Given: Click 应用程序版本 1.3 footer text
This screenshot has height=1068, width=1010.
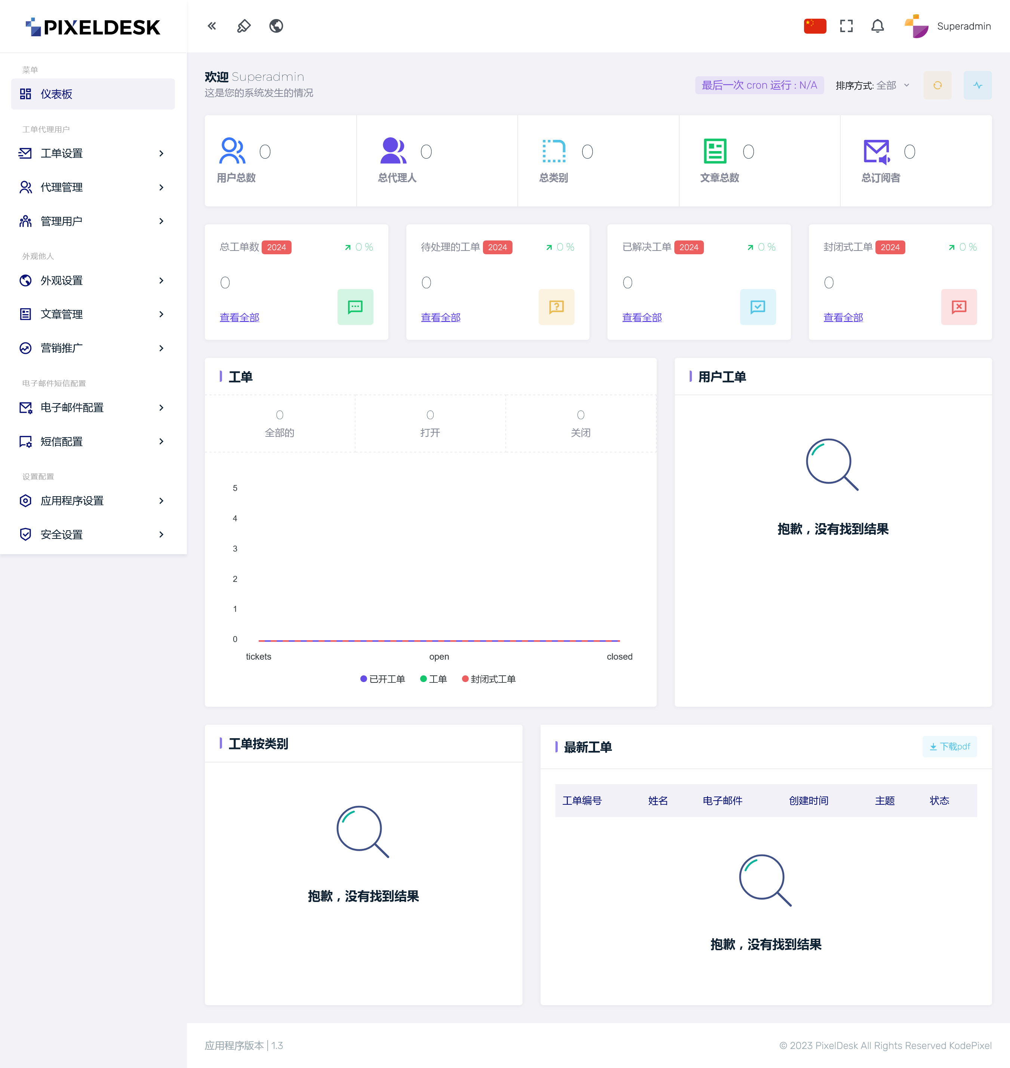Looking at the screenshot, I should tap(244, 1046).
